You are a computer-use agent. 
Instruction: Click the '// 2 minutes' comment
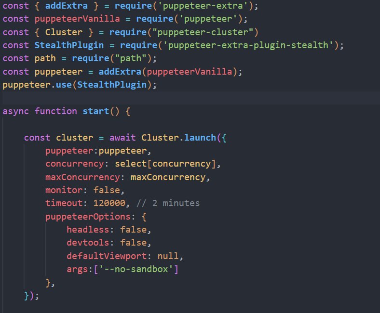168,203
